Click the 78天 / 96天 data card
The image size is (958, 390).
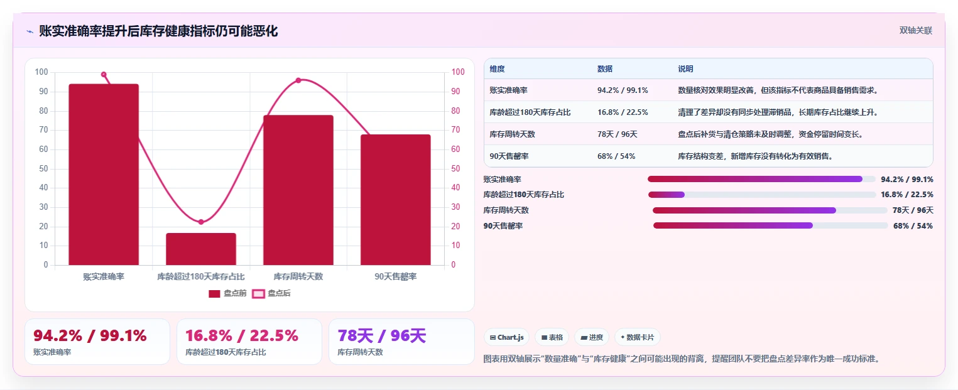pyautogui.click(x=401, y=342)
